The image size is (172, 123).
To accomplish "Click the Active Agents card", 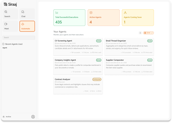I will coord(104,18).
